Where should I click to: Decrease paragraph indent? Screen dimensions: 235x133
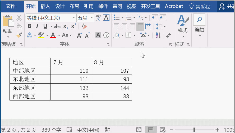coord(155,18)
